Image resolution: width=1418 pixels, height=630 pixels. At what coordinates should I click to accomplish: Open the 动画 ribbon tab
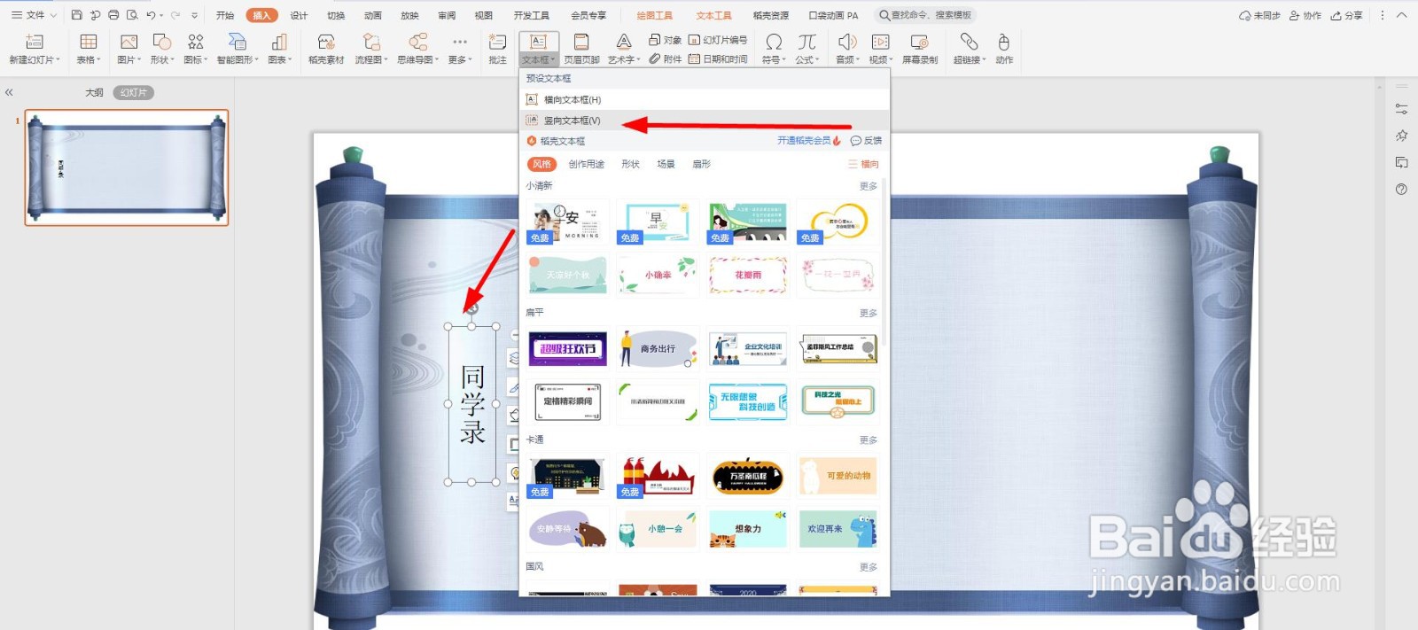(x=373, y=15)
